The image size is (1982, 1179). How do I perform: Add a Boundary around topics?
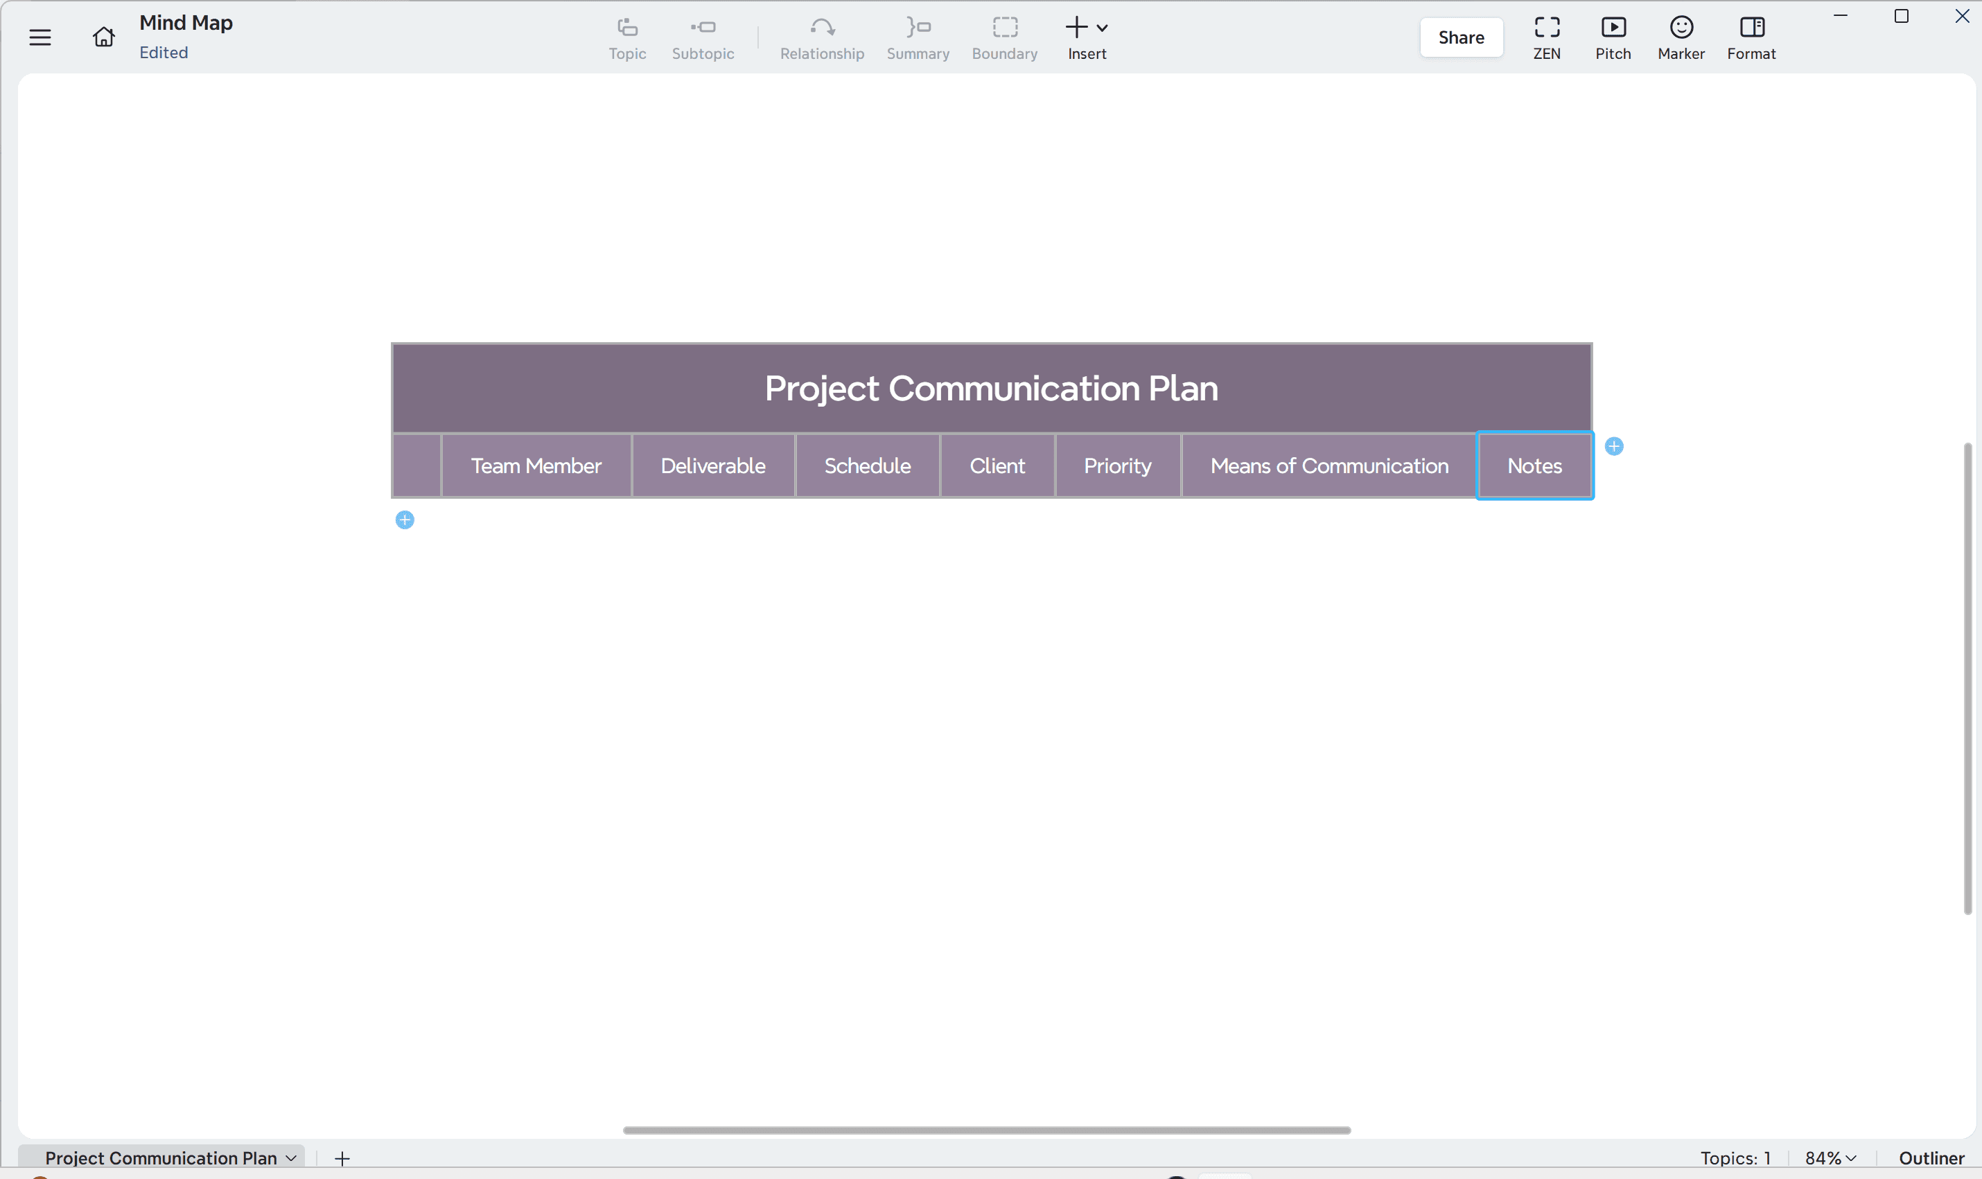[1003, 37]
